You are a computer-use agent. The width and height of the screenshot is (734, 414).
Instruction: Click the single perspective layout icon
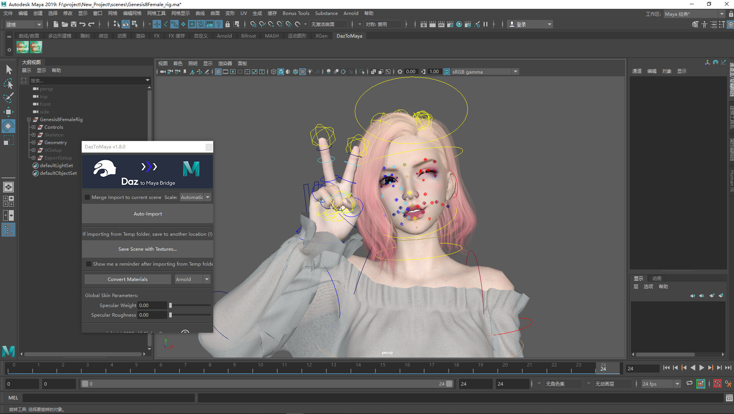(x=8, y=187)
